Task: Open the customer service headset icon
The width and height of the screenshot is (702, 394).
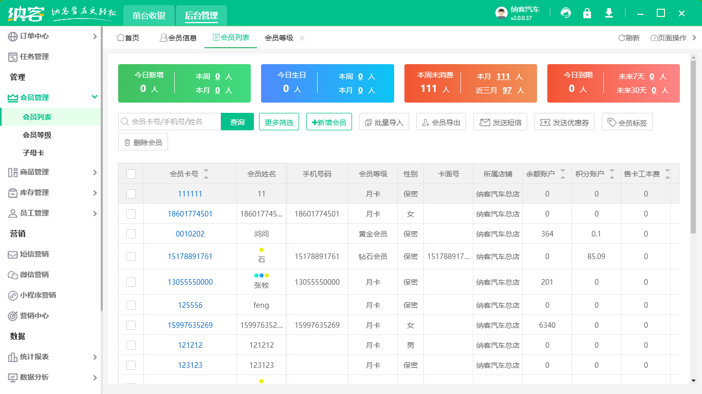Action: (x=566, y=12)
